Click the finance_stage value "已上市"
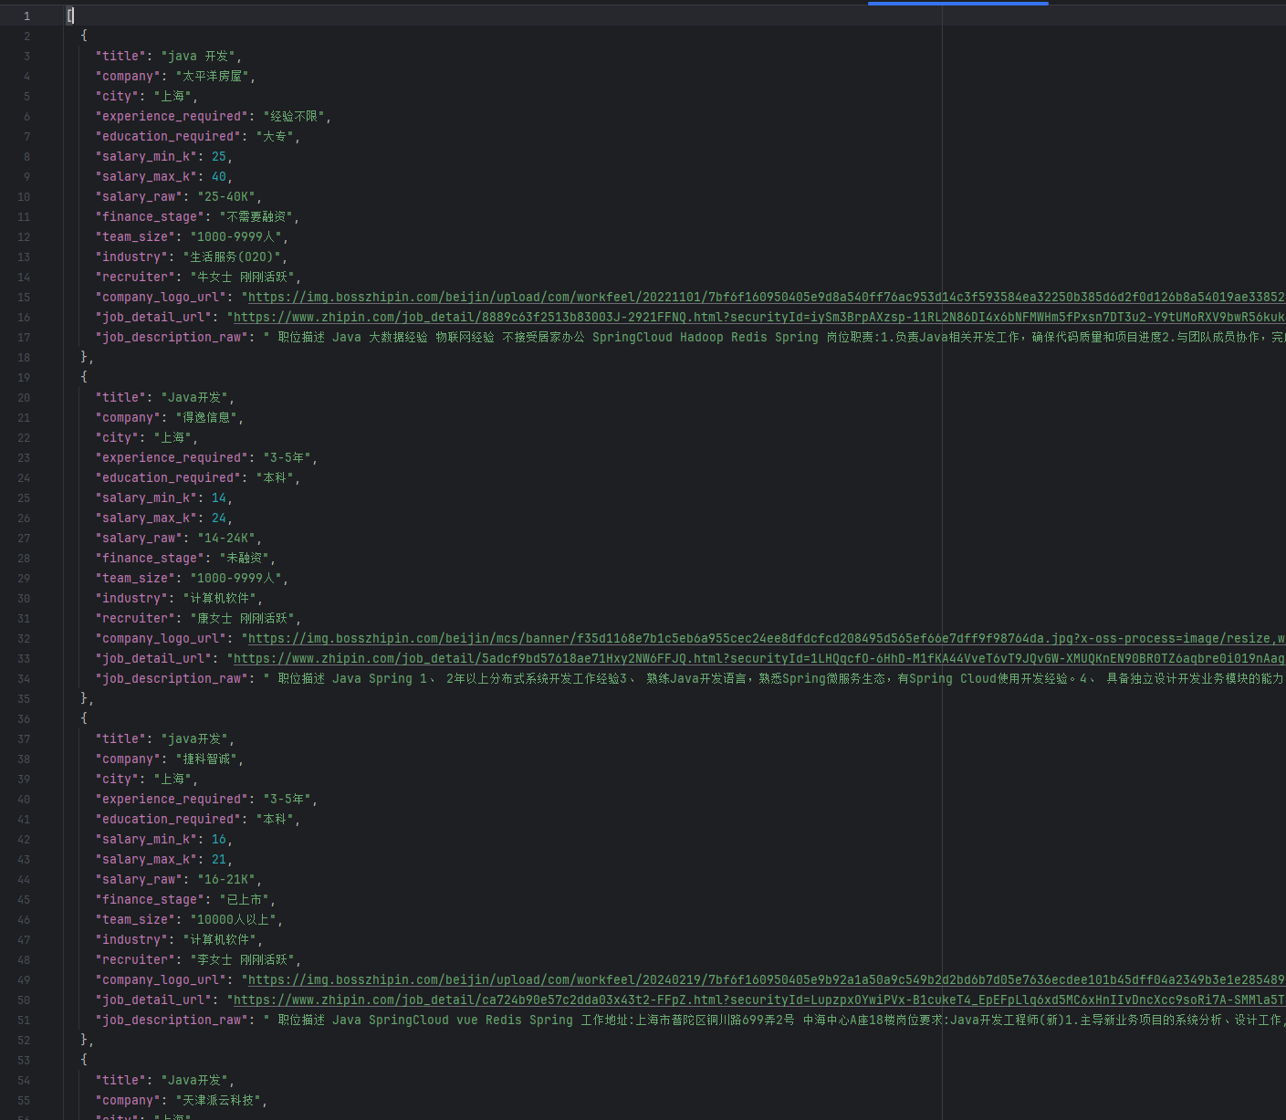1286x1120 pixels. click(245, 899)
